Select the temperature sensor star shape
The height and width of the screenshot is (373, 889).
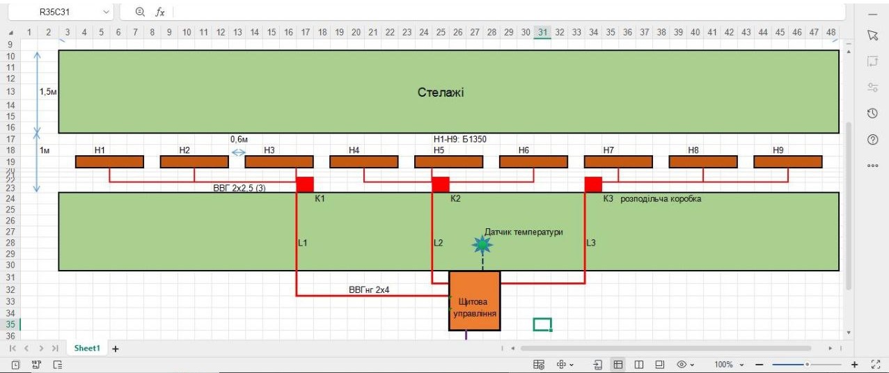tap(482, 245)
